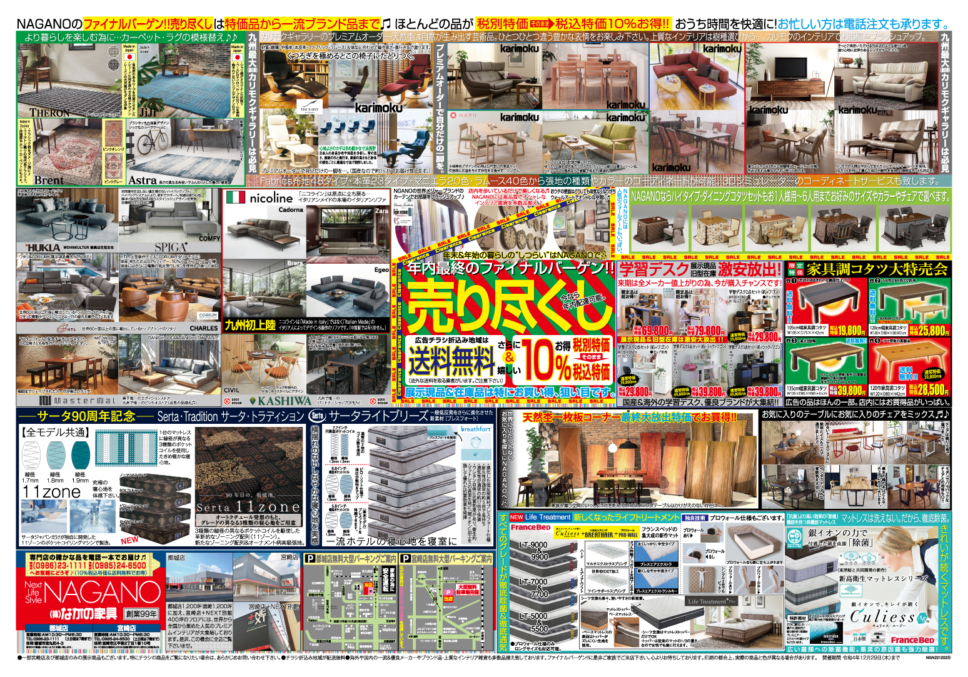
Task: Click the 九州初上陸 label
Action: (x=250, y=325)
